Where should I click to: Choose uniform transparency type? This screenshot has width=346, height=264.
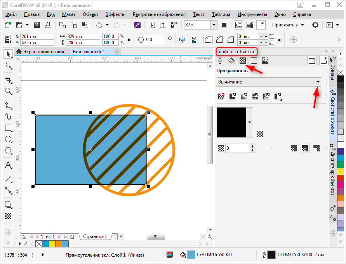(233, 97)
